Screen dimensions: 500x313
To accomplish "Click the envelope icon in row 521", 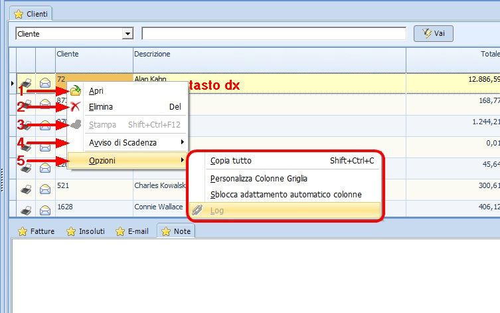I will click(x=45, y=189).
